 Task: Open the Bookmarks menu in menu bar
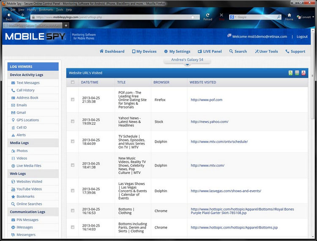click(x=46, y=9)
